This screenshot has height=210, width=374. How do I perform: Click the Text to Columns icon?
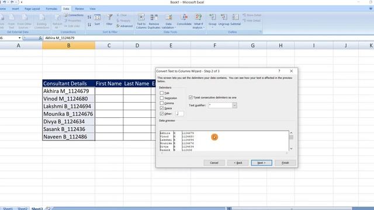[x=141, y=21]
